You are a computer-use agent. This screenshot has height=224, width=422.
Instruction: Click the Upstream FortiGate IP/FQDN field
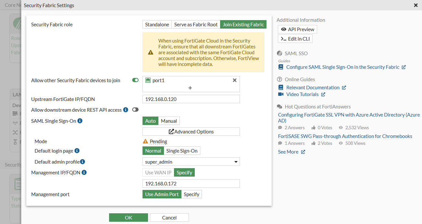click(191, 99)
